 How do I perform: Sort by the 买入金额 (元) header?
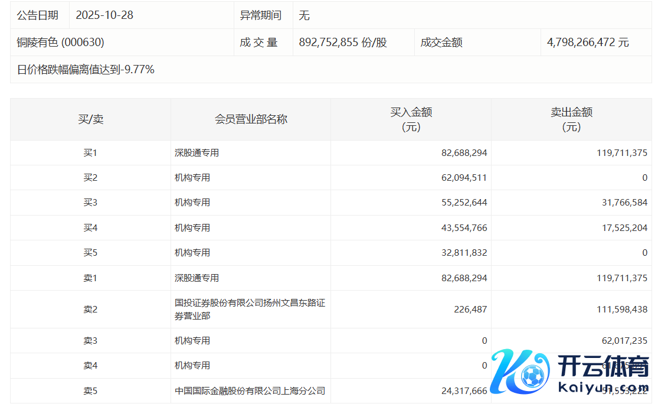click(411, 119)
